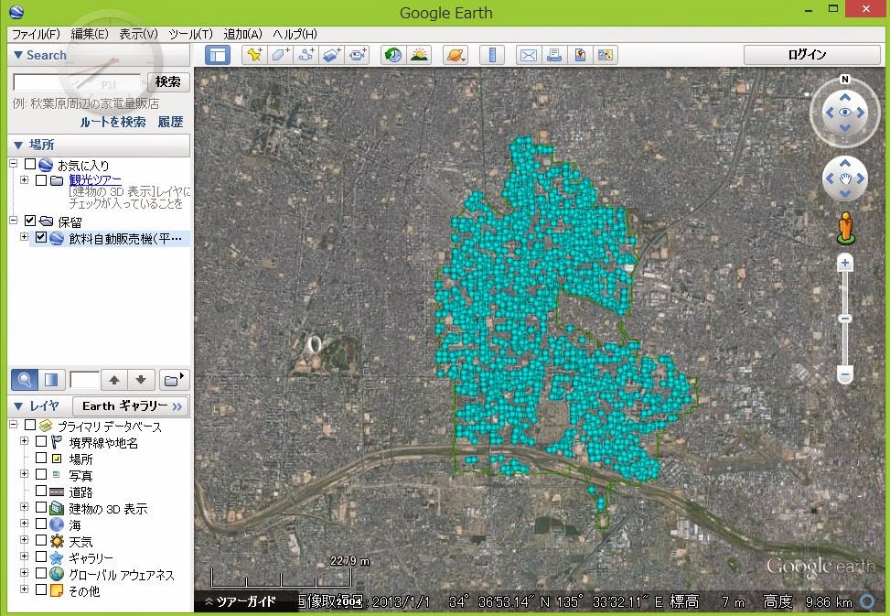The height and width of the screenshot is (616, 890).
Task: Collapse the レイヤ panel triangle
Action: tap(18, 405)
